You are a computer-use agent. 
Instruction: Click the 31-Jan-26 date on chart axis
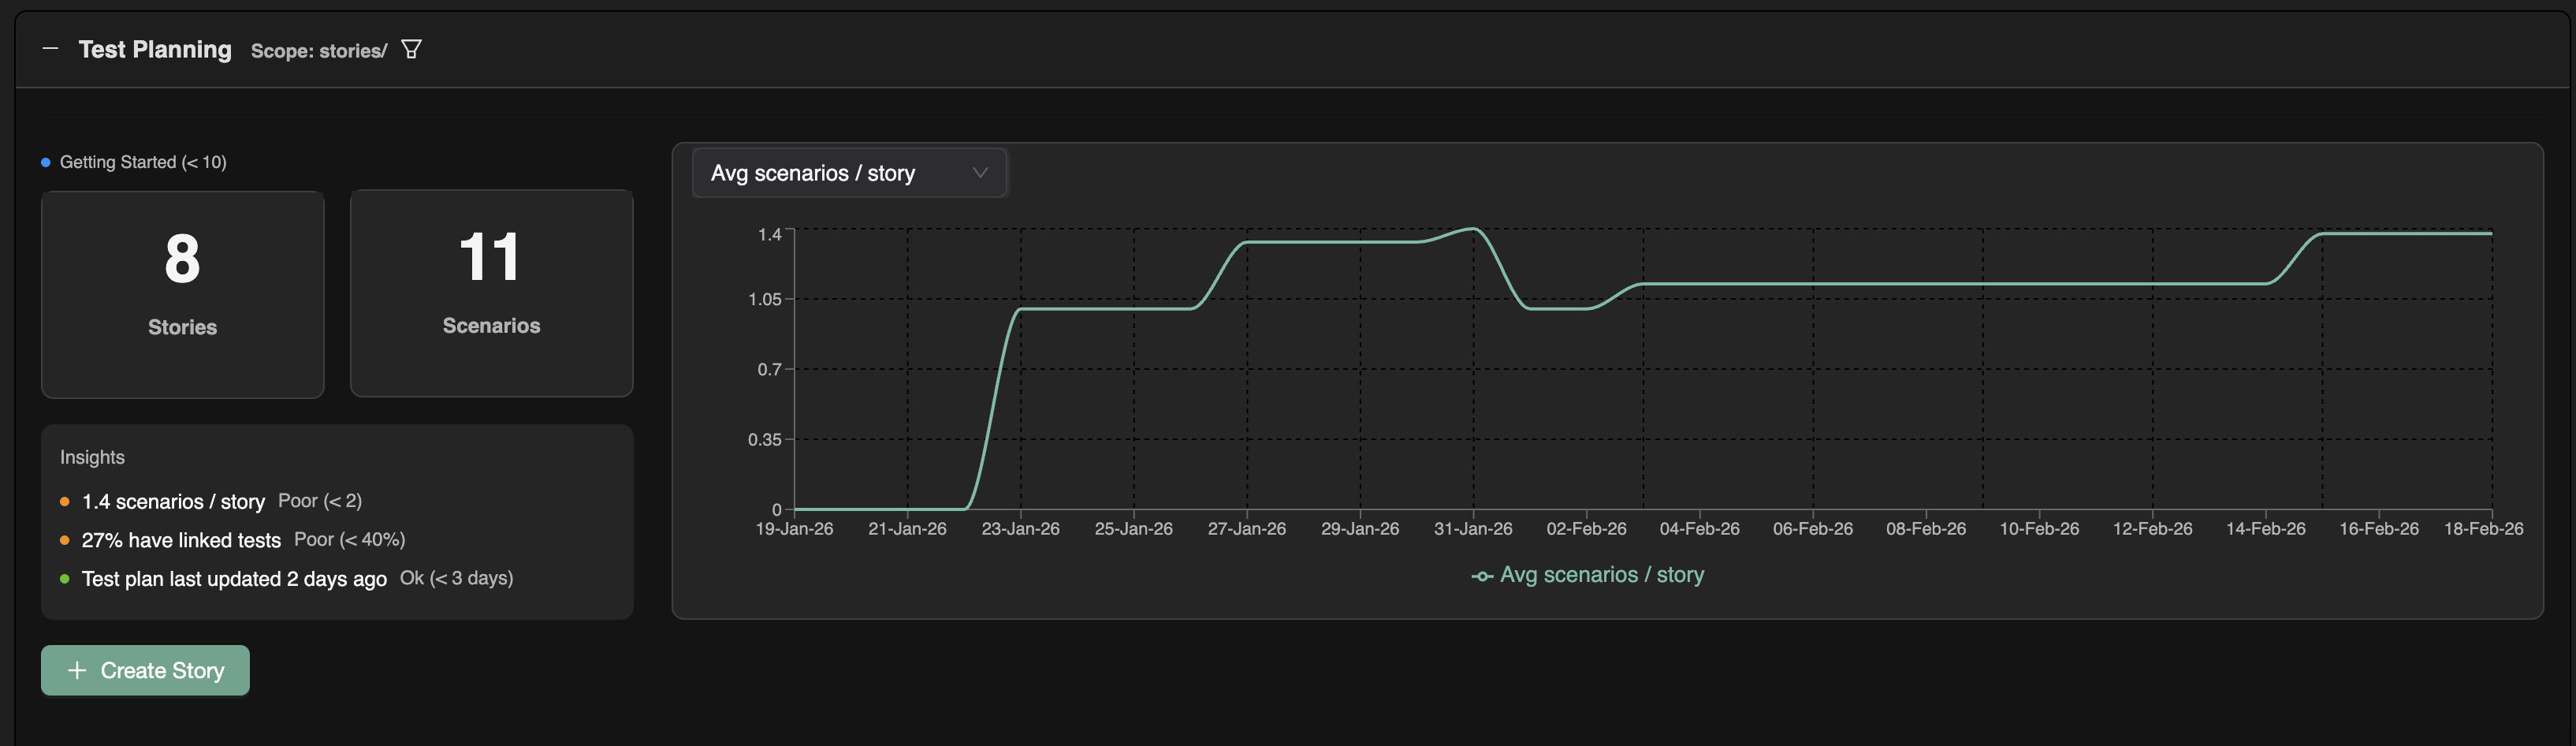[x=1472, y=528]
